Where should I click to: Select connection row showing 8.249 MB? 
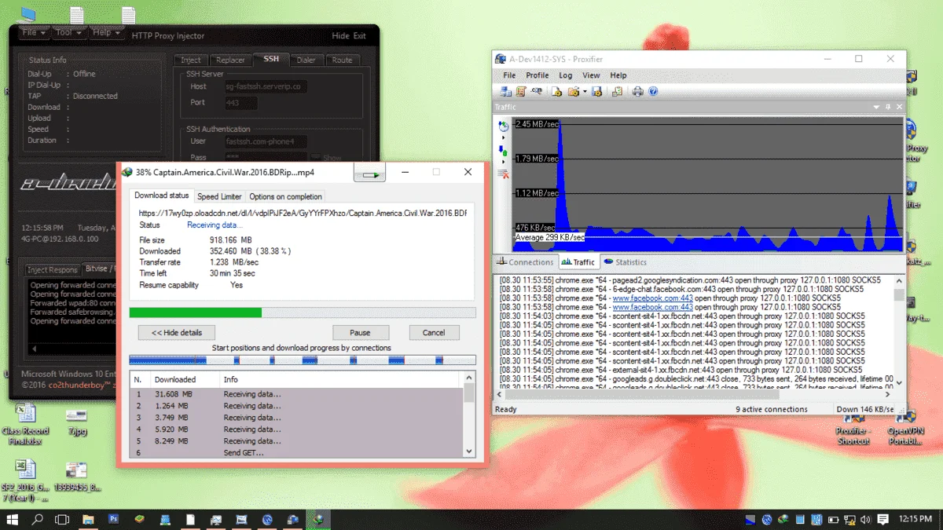pyautogui.click(x=296, y=441)
